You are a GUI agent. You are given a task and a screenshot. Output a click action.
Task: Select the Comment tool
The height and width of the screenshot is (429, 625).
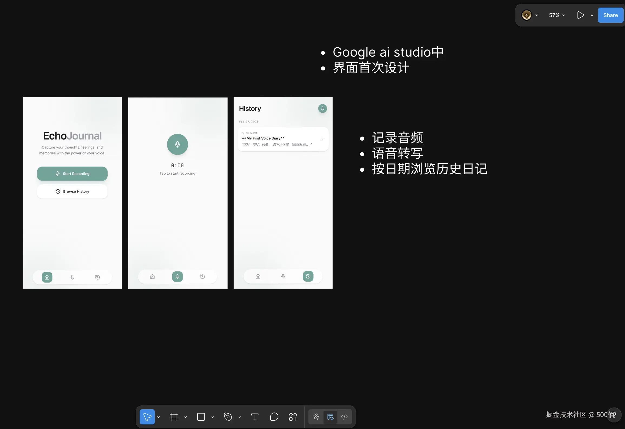click(274, 417)
